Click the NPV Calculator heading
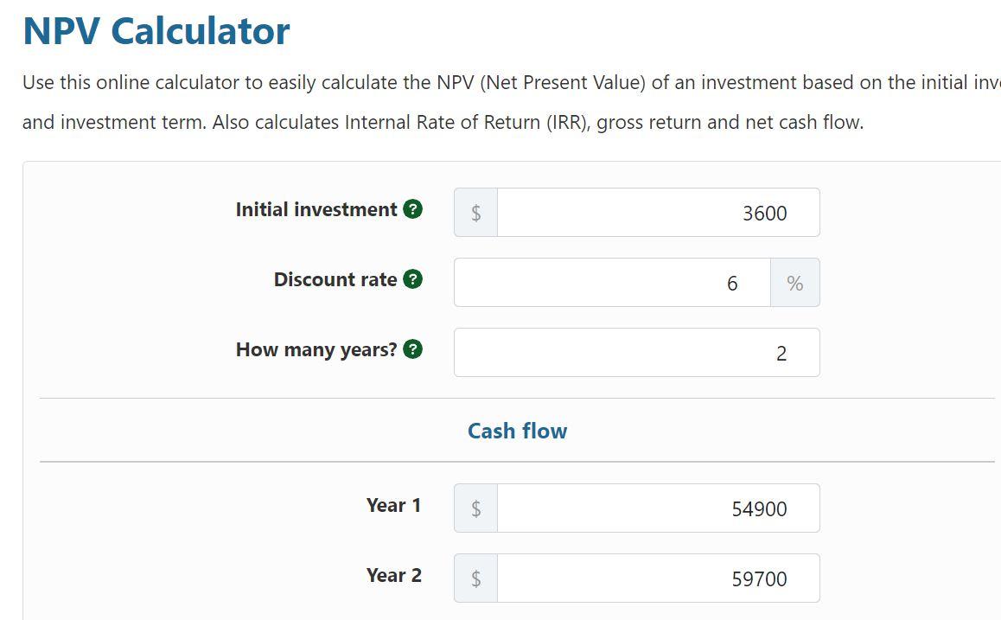The height and width of the screenshot is (620, 1001). pos(156,30)
